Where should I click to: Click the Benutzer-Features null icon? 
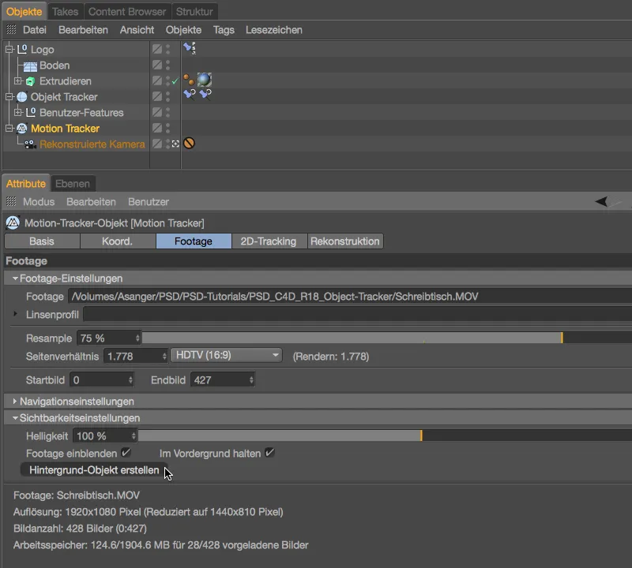[x=31, y=112]
